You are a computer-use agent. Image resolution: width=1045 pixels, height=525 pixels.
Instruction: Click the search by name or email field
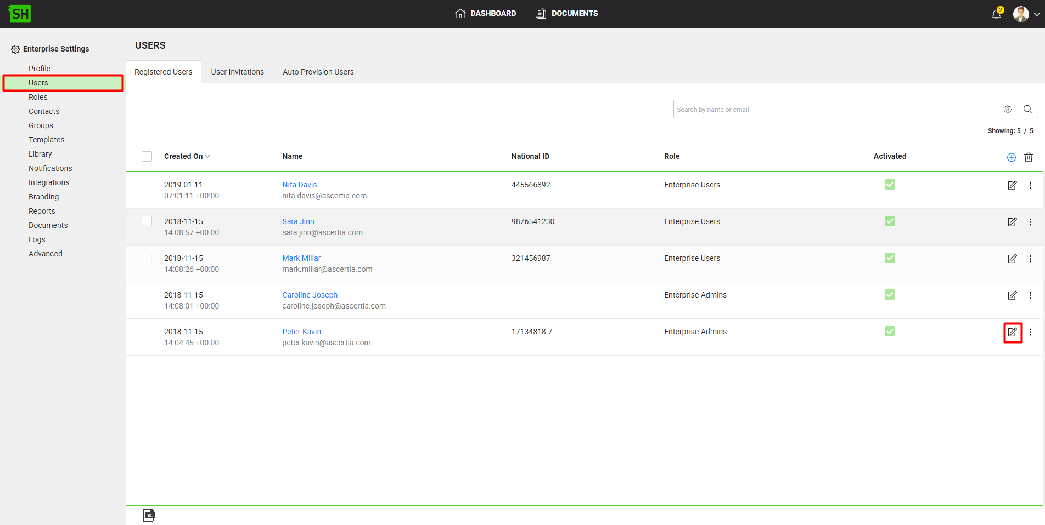click(834, 109)
